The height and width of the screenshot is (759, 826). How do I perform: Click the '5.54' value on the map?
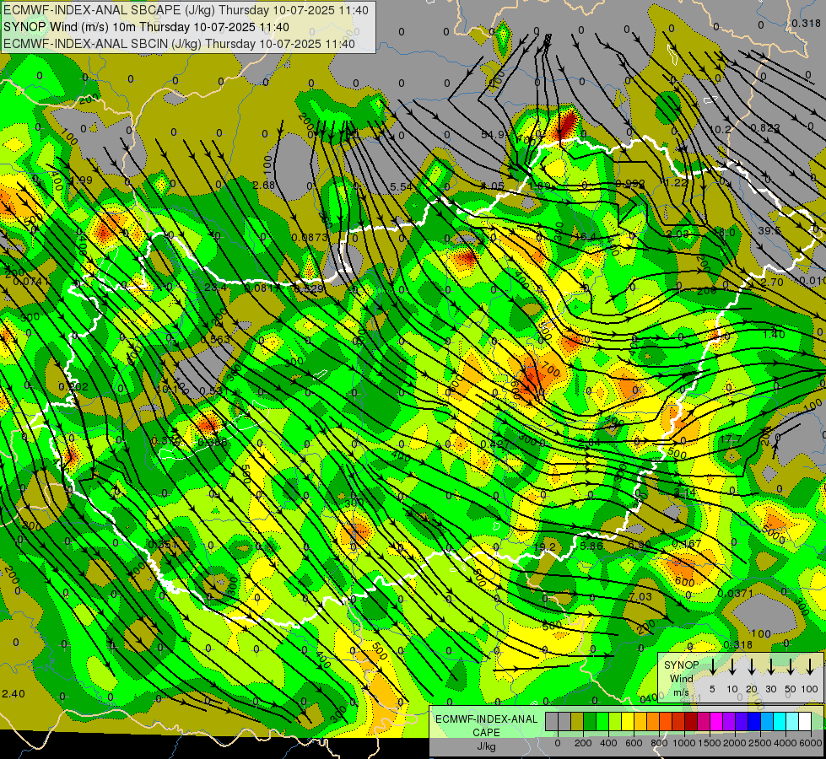click(402, 186)
